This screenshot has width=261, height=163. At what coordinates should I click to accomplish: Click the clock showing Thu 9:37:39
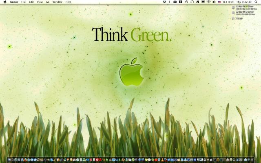[244, 2]
